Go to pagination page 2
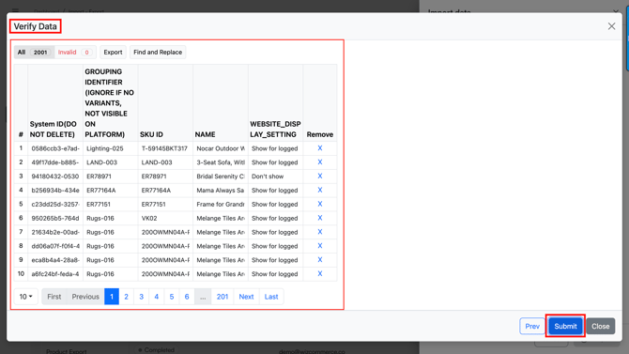 click(x=127, y=297)
